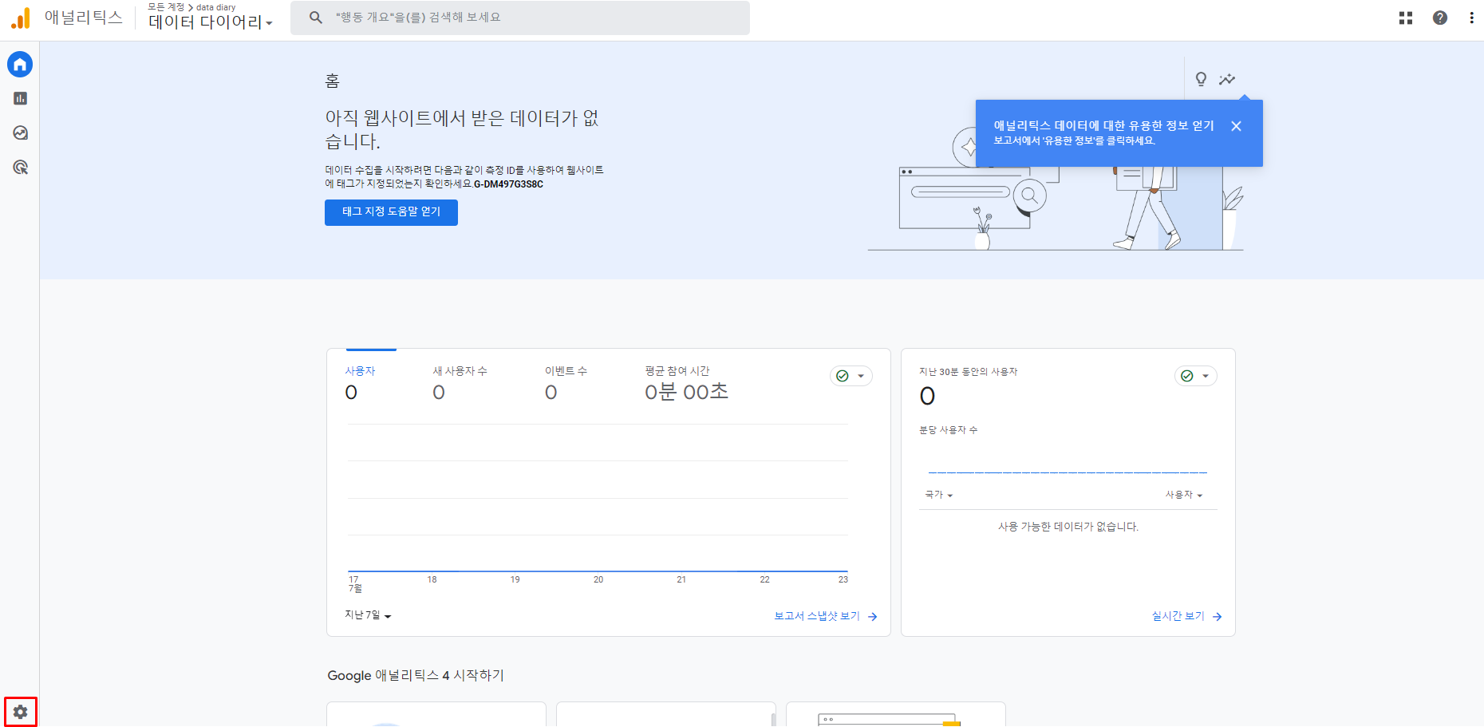Click the 지난 30분 동안의 사용자 label
Image resolution: width=1484 pixels, height=727 pixels.
(x=969, y=372)
